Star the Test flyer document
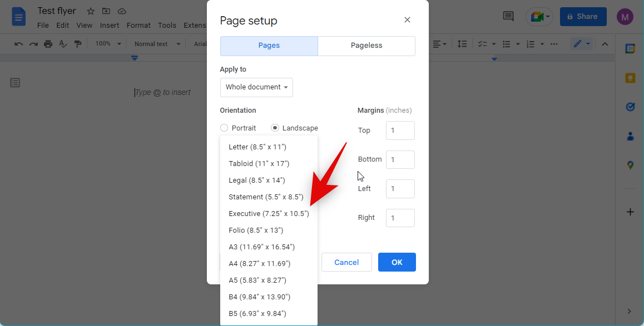Screen dimensions: 644x326 pyautogui.click(x=91, y=11)
